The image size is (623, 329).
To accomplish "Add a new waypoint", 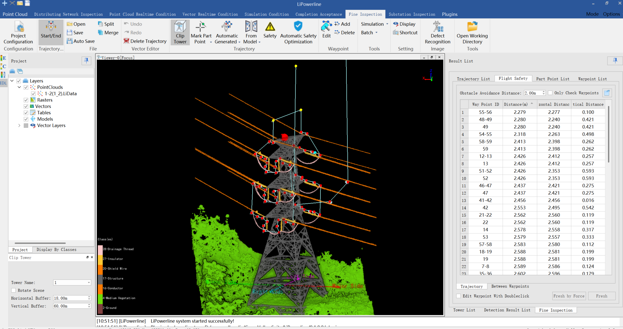I will click(x=342, y=24).
